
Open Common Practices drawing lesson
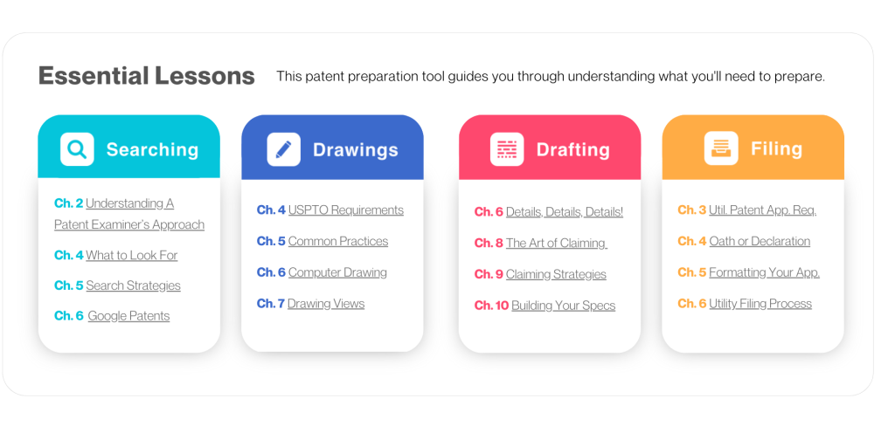click(337, 241)
